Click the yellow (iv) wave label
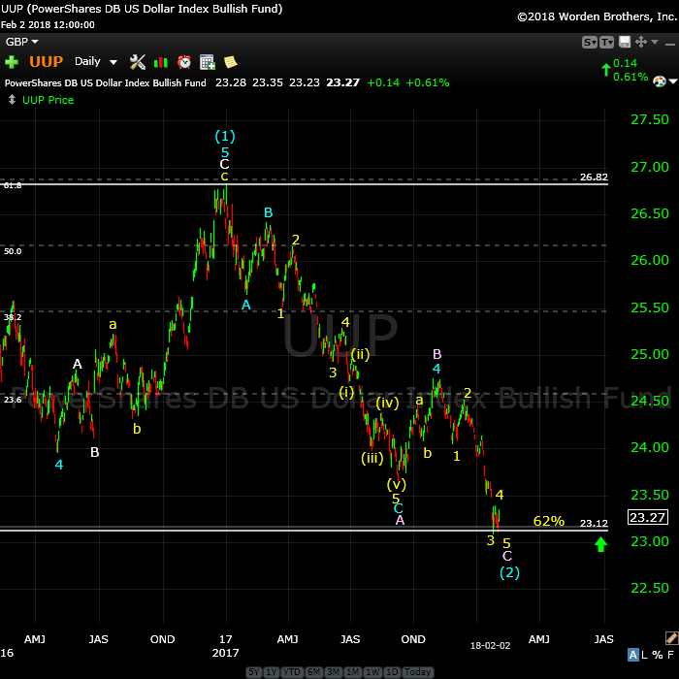679x679 pixels. [x=387, y=403]
